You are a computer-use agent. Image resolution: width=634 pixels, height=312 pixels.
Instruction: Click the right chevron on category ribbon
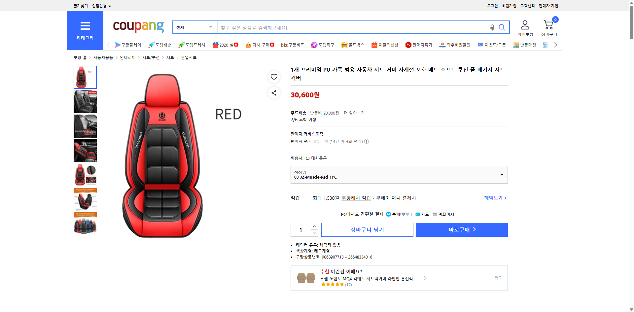(x=556, y=45)
